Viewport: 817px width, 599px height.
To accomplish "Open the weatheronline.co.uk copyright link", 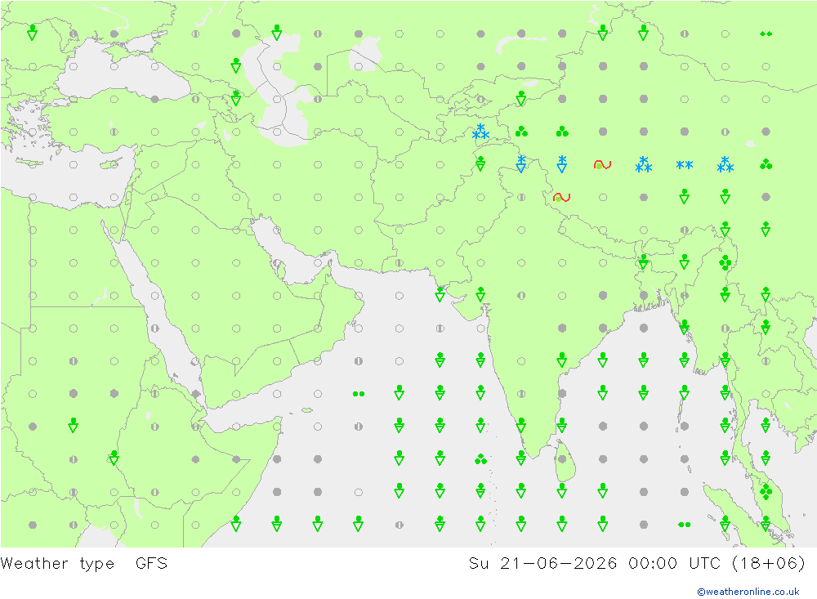I will 748,592.
